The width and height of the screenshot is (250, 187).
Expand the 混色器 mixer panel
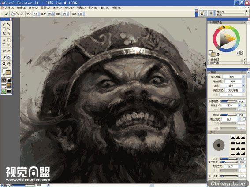click(209, 59)
